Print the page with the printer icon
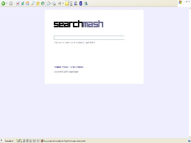Screen dimensions: 191x143 [x=54, y=3]
